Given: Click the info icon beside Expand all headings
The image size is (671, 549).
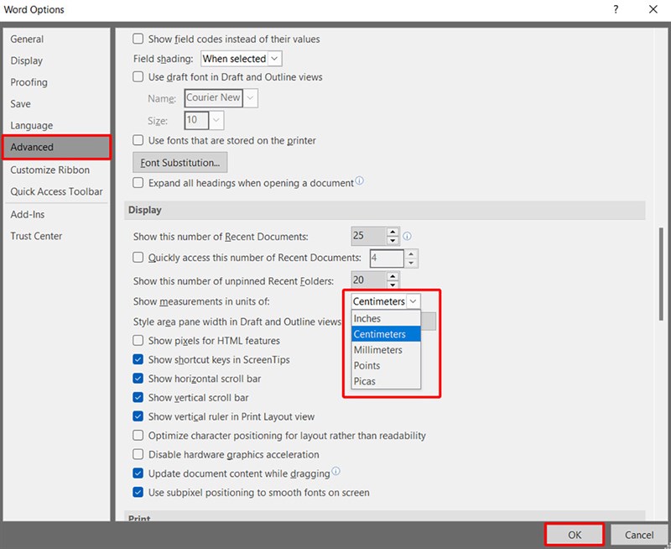Looking at the screenshot, I should [359, 182].
